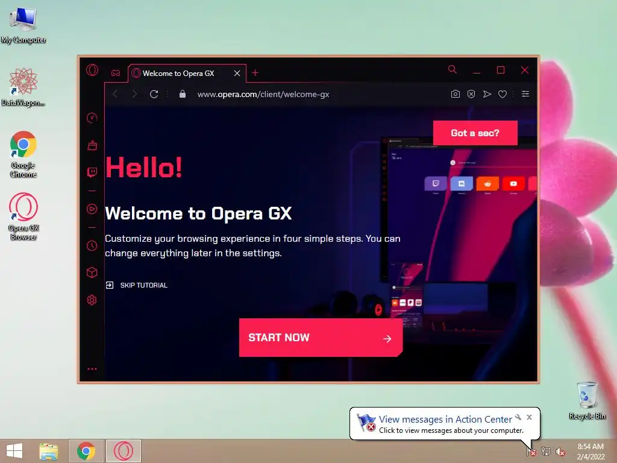Click the browser back arrow

point(115,94)
